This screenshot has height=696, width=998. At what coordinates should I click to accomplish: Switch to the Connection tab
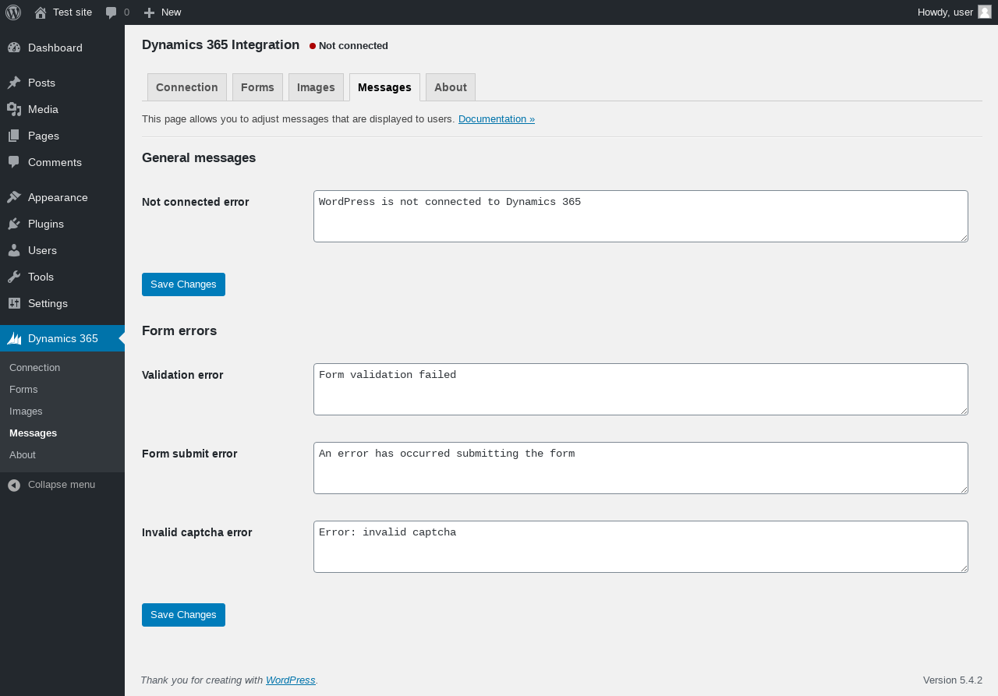pyautogui.click(x=187, y=87)
